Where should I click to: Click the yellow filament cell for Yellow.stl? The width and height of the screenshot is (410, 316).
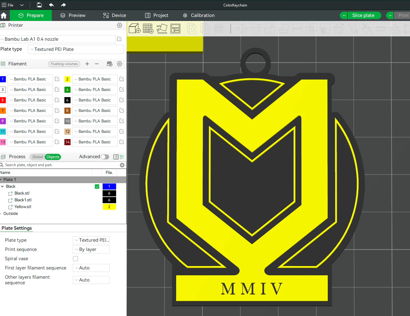coord(109,207)
